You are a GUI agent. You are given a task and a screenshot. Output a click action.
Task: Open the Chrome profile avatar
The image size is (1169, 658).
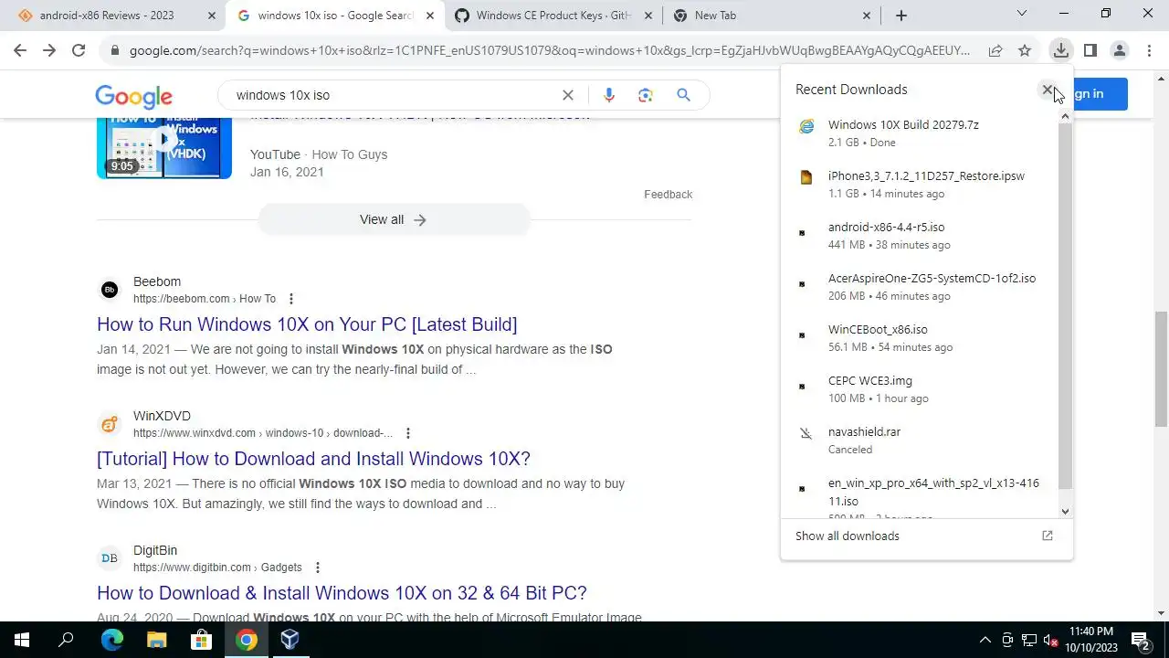click(x=1119, y=51)
